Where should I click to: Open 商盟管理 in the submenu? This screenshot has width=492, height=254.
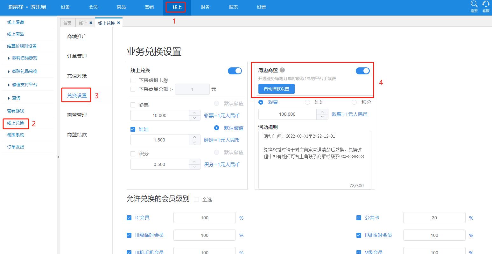click(77, 115)
